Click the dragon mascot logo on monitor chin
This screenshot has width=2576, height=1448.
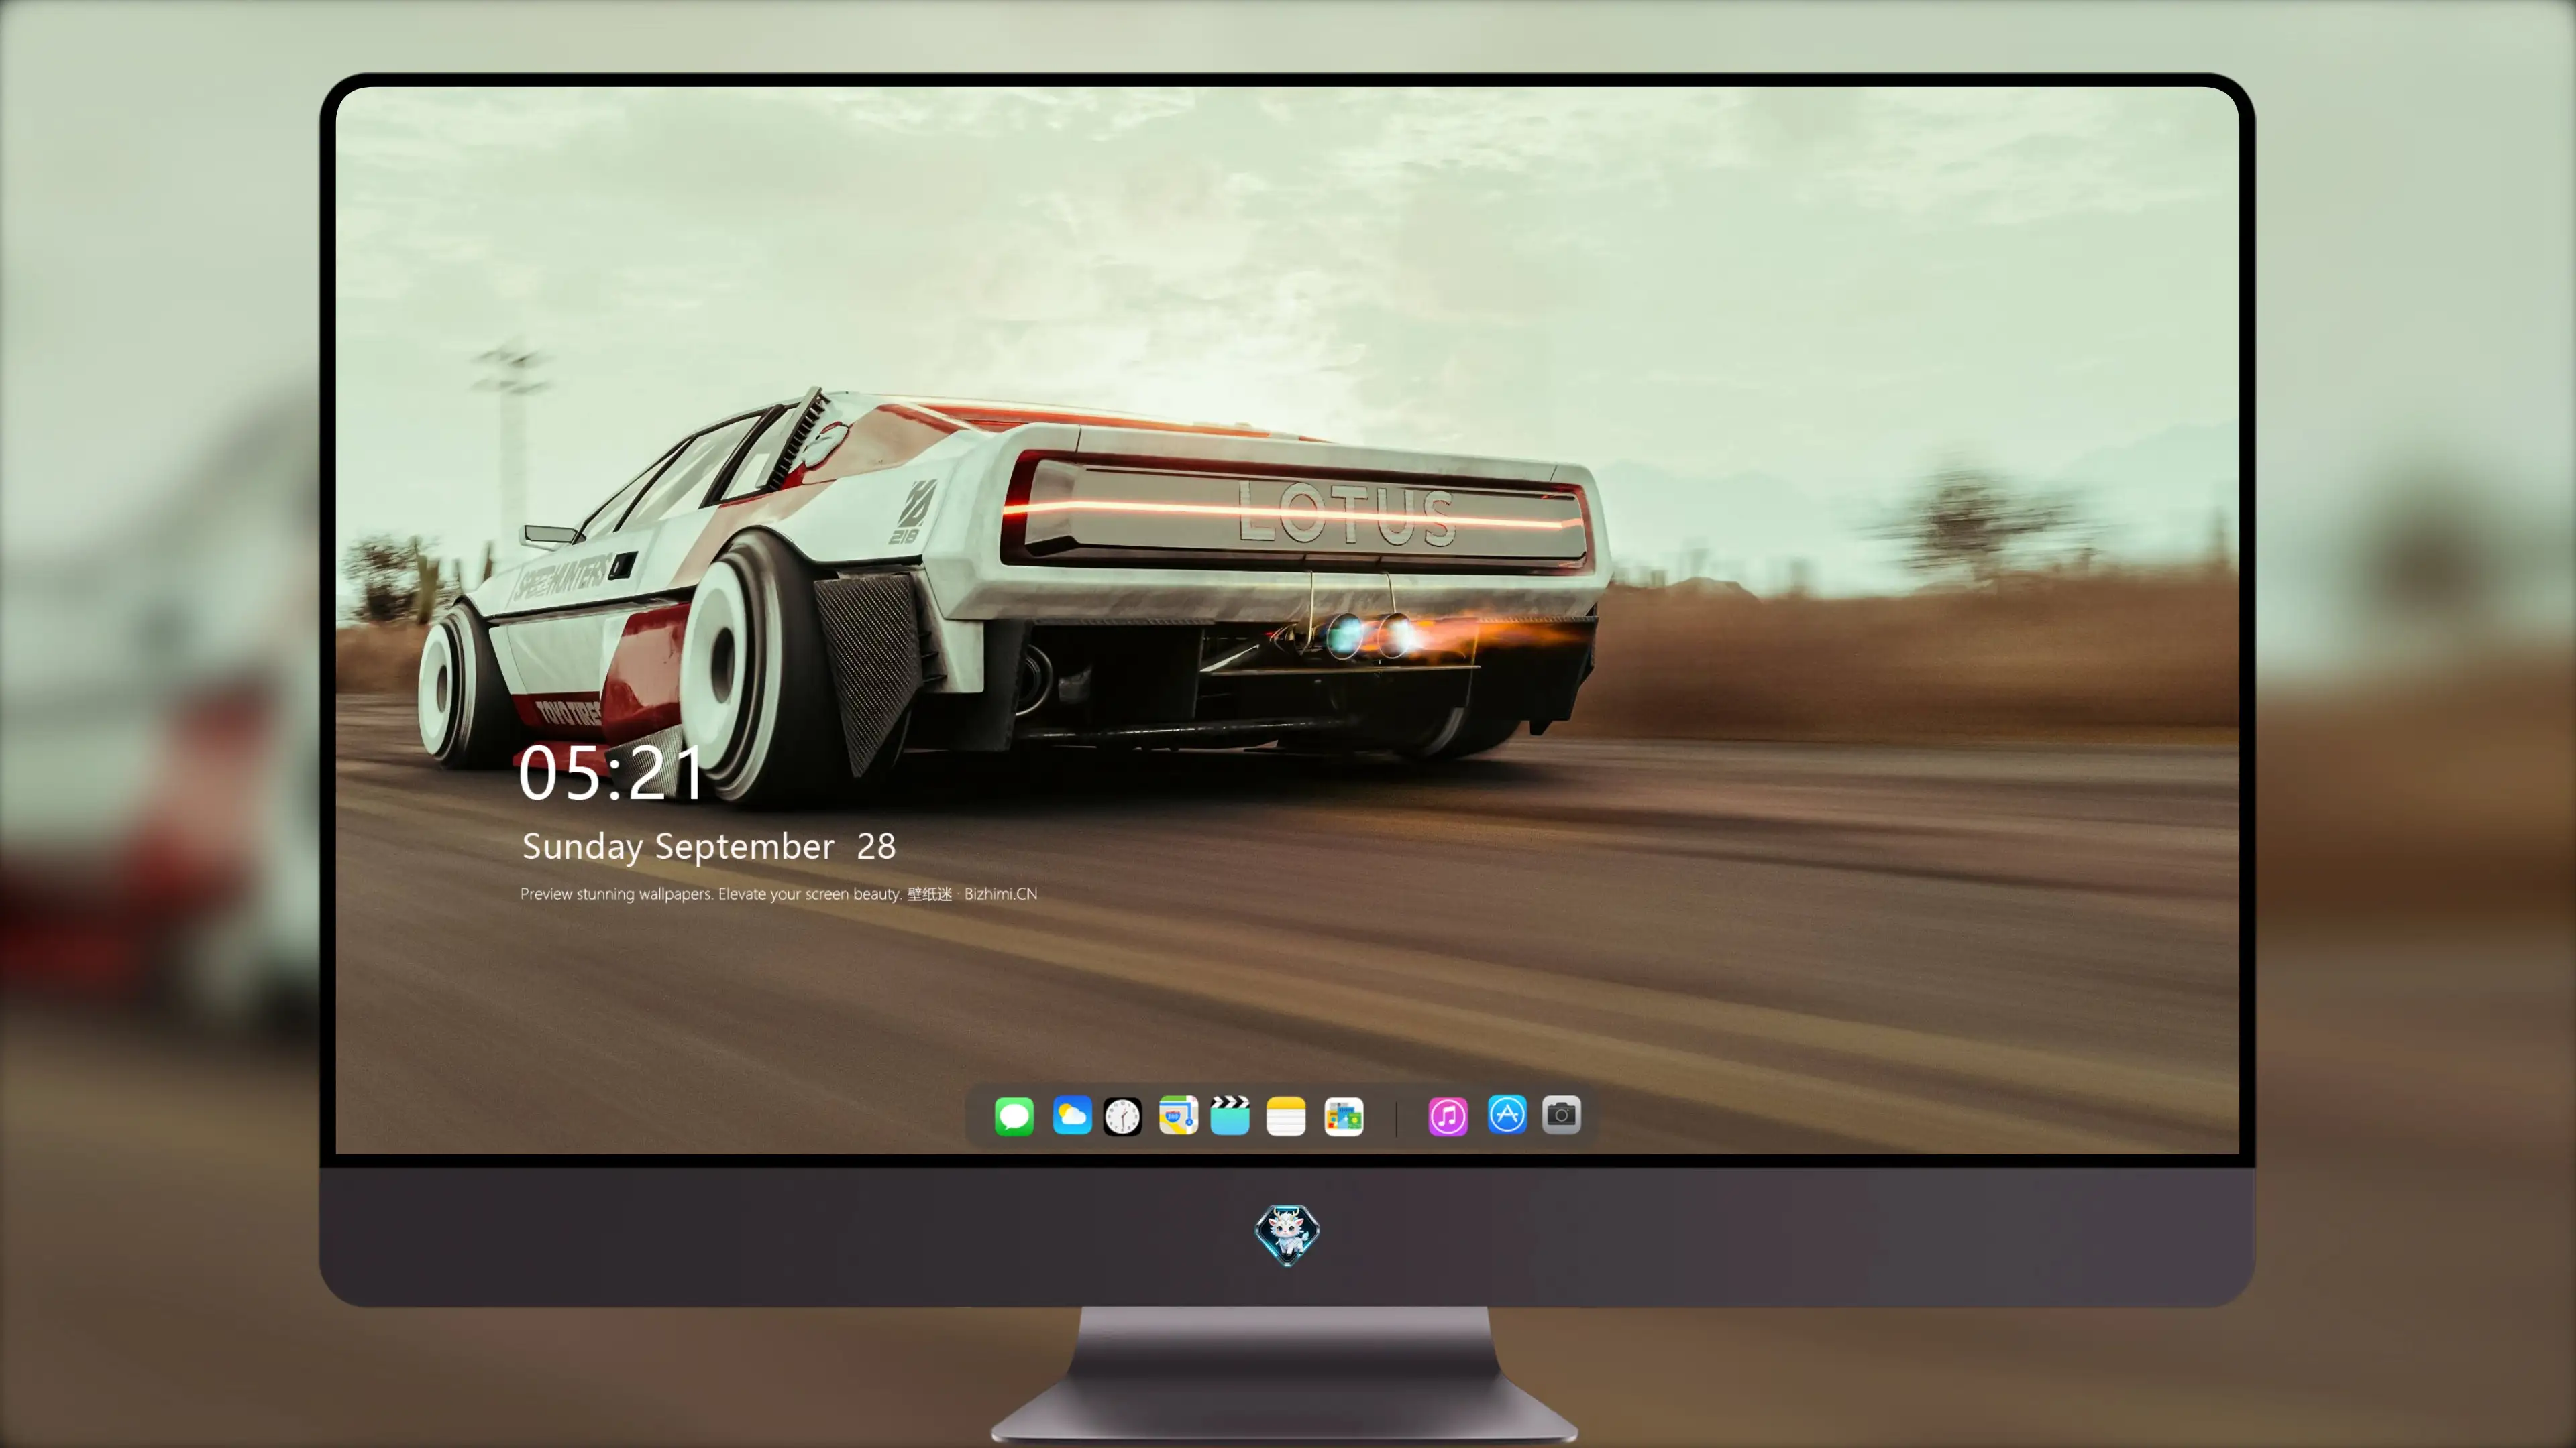click(1287, 1235)
